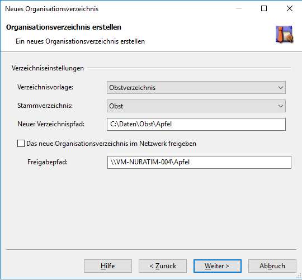Open help with the Hilfe button

tap(108, 266)
